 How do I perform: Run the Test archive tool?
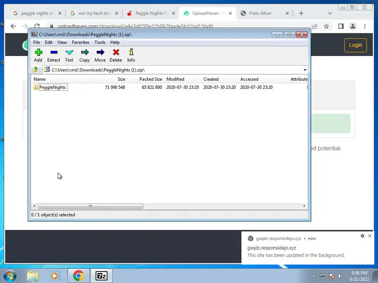[69, 55]
